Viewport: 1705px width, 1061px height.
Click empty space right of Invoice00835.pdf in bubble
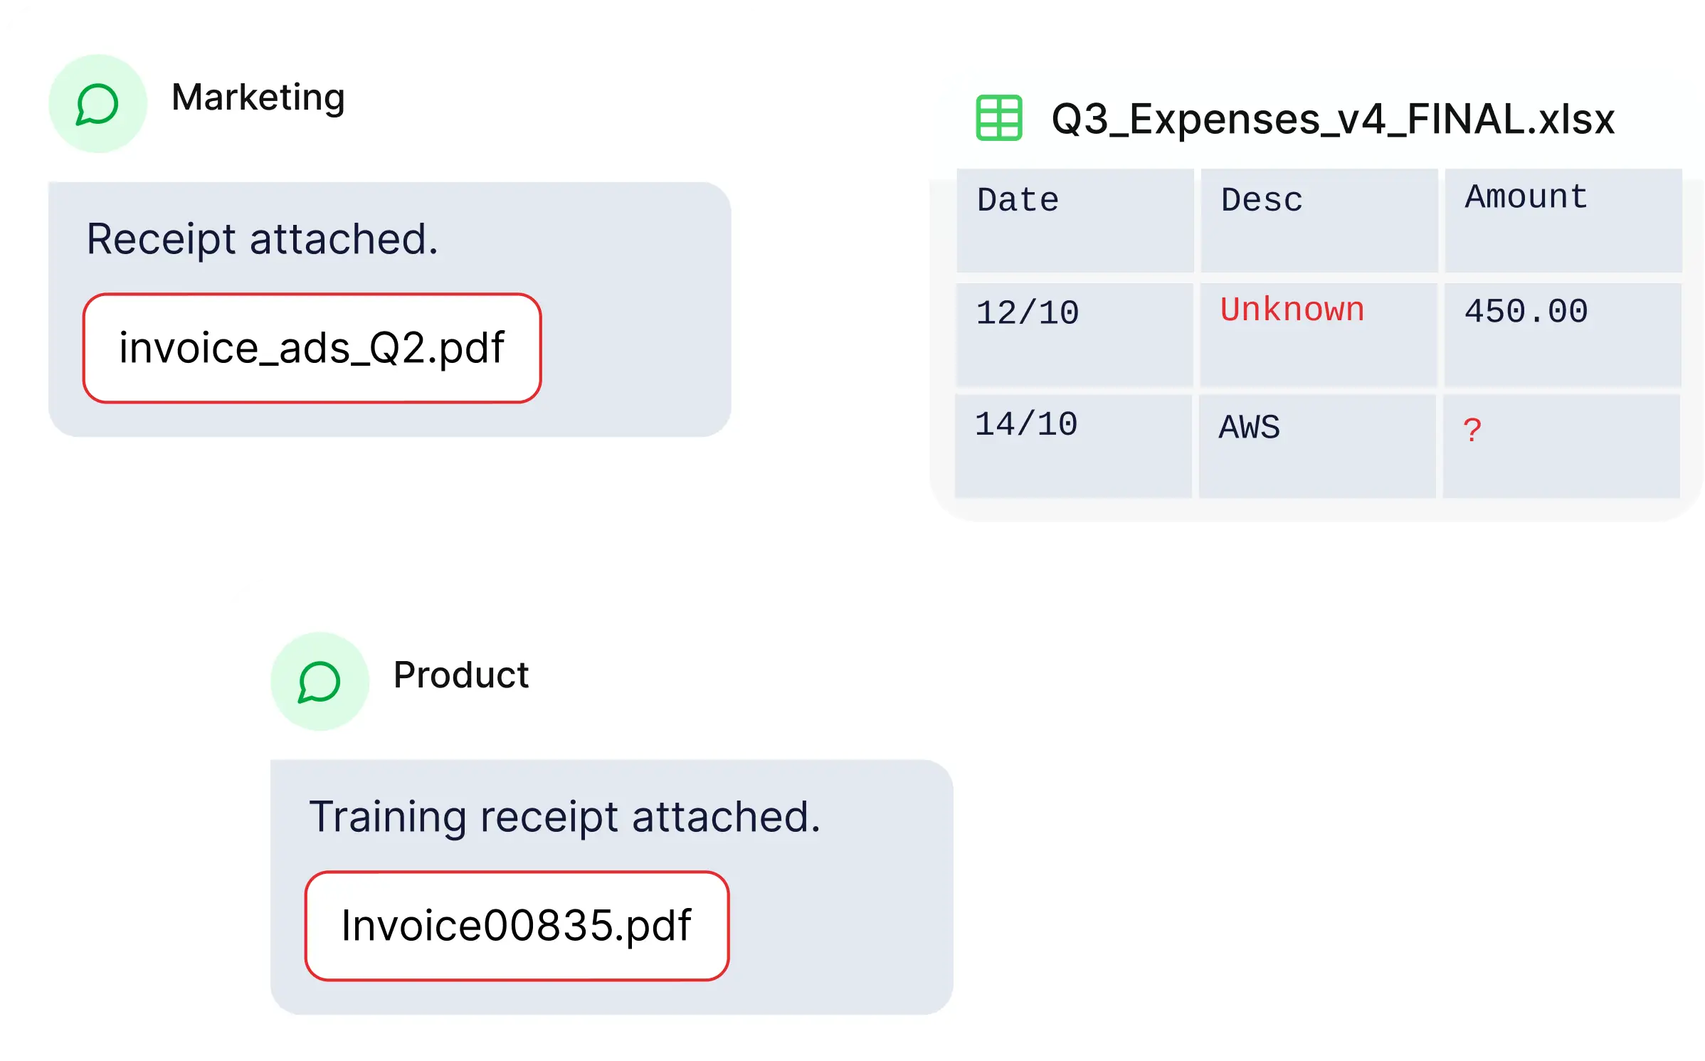[840, 926]
